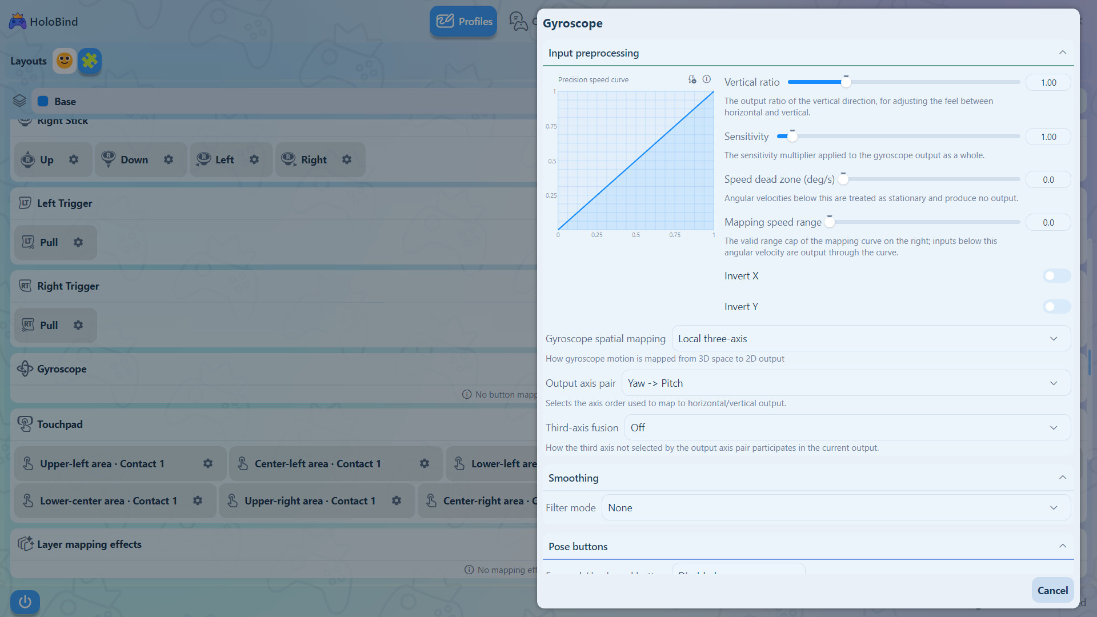Screen dimensions: 1097x617
Task: Open the Filter mode dropdown
Action: (836, 508)
